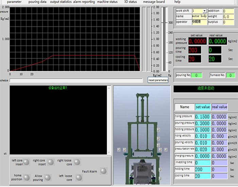Viewport: 238px width, 187px height.
Task: Open the output statistics menu
Action: [61, 2]
